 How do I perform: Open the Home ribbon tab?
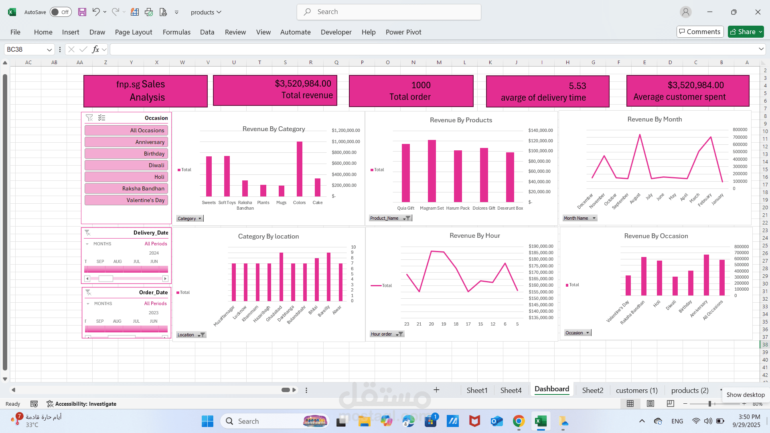43,32
